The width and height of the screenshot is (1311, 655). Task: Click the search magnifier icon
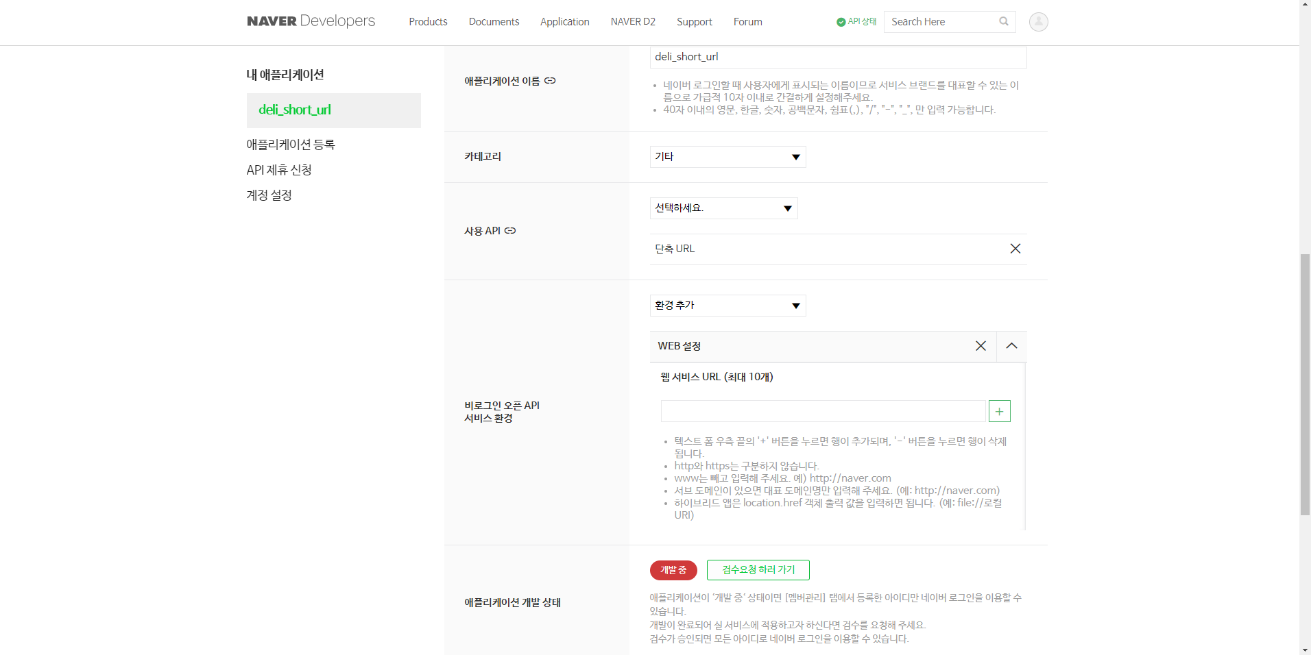(x=1004, y=21)
